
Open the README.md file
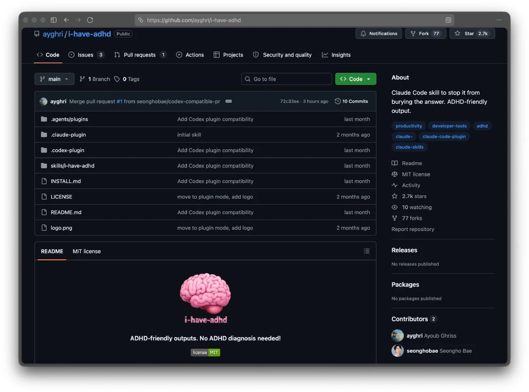click(x=66, y=212)
